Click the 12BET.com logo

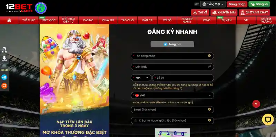pyautogui.click(x=19, y=8)
